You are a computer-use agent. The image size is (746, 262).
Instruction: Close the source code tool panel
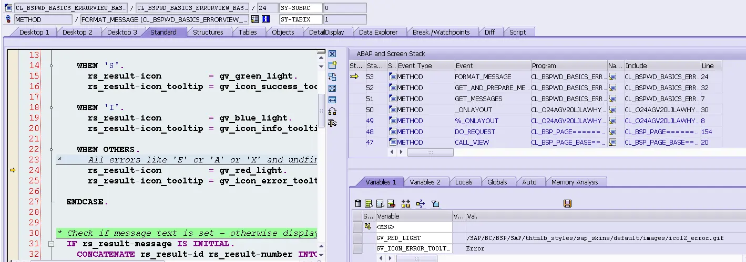[332, 53]
